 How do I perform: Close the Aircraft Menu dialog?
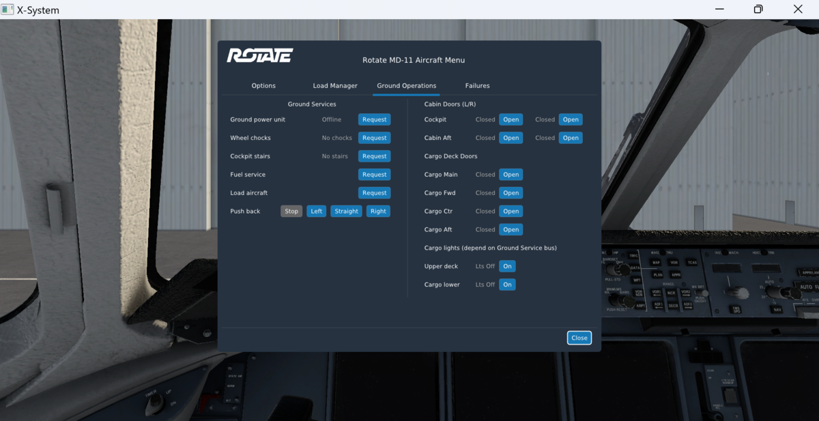click(x=579, y=338)
